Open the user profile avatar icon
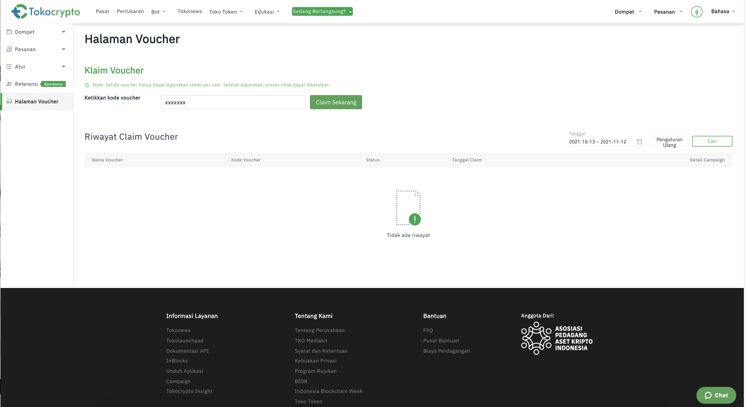This screenshot has height=407, width=746. click(697, 12)
